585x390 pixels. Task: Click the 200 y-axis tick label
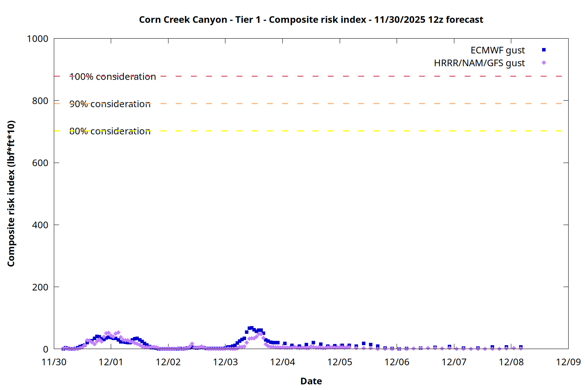(40, 287)
